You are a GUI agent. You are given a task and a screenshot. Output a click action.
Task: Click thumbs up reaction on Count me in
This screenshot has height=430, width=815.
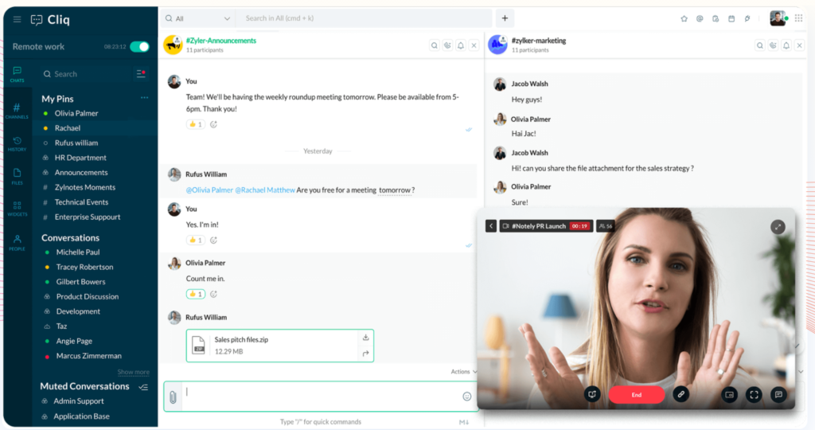click(196, 295)
